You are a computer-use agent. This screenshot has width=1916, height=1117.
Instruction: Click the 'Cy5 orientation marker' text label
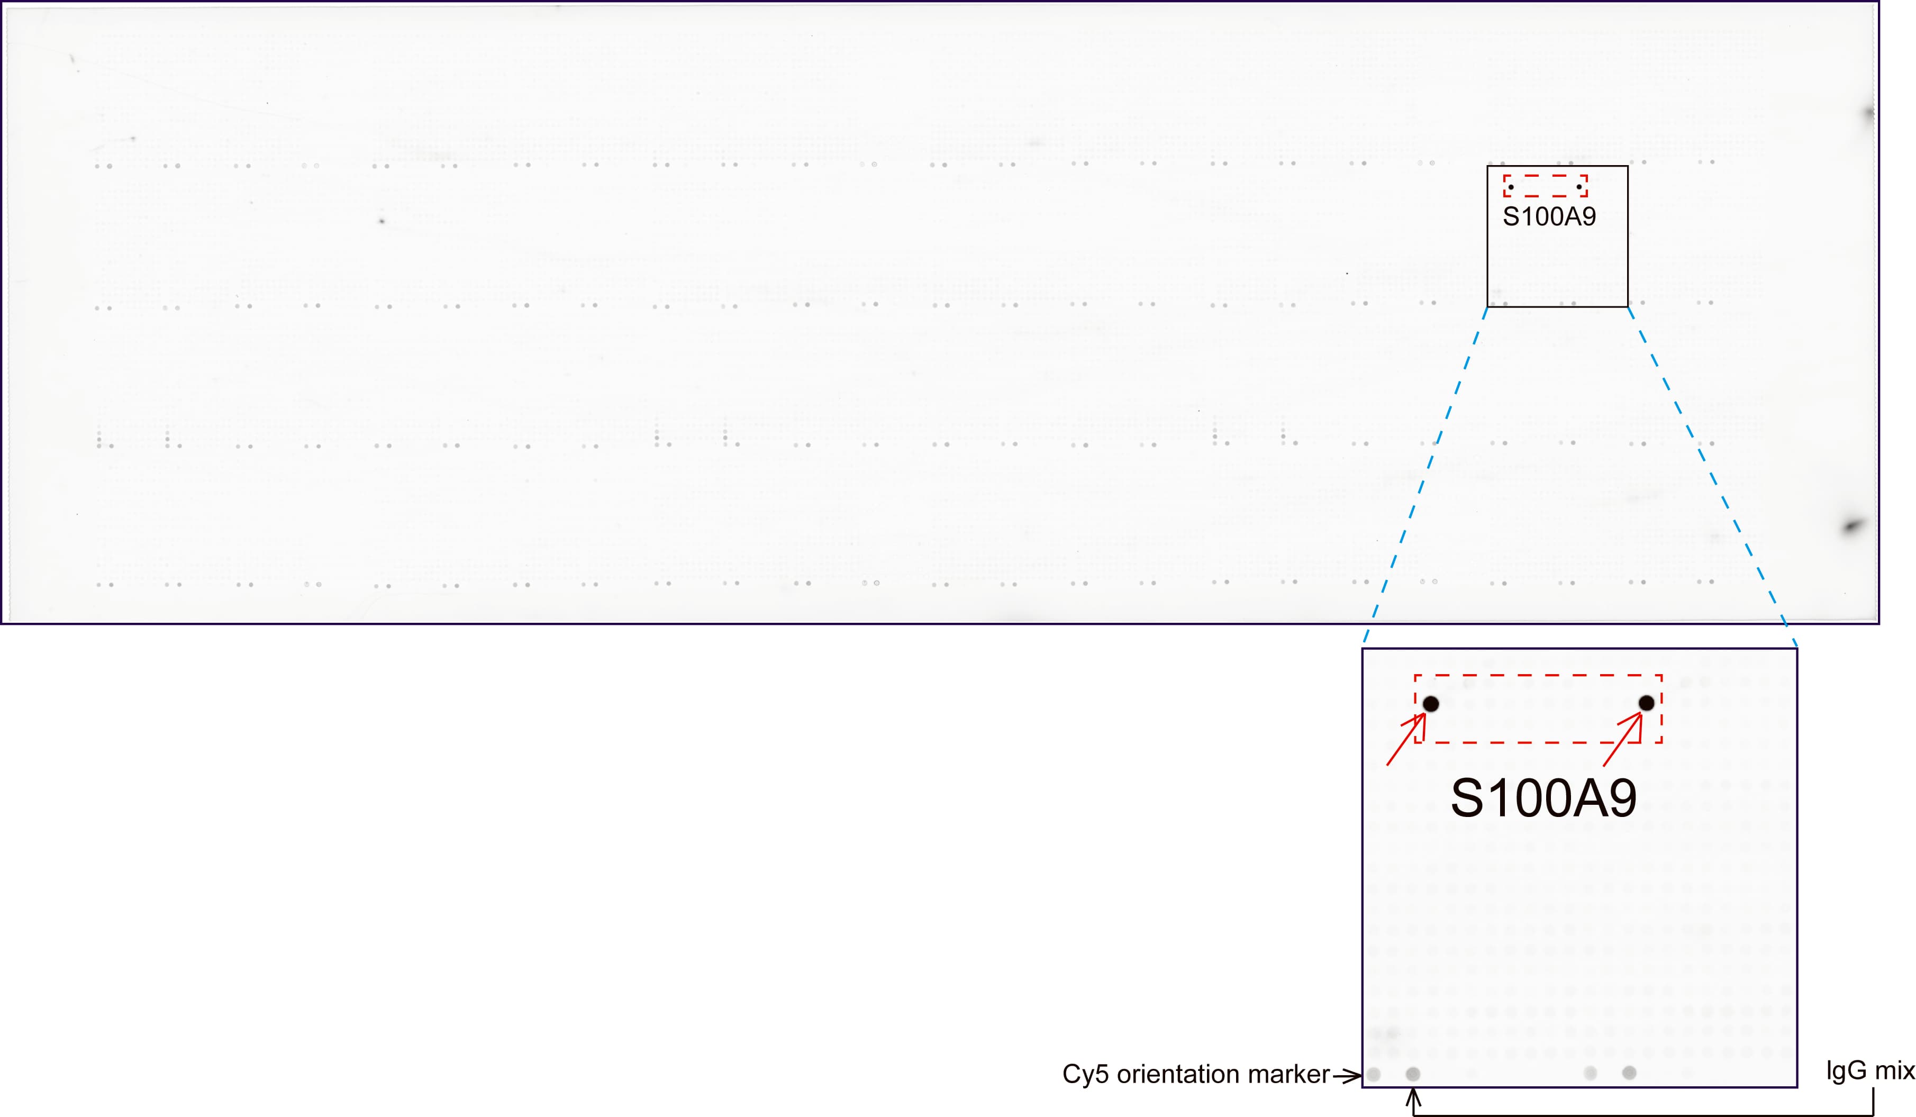[x=1196, y=1074]
